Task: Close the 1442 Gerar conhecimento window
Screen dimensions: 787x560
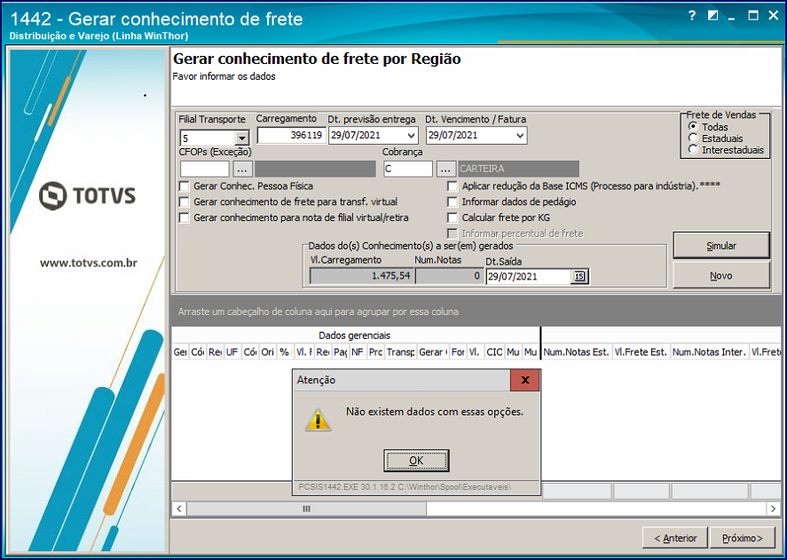Action: click(x=774, y=16)
